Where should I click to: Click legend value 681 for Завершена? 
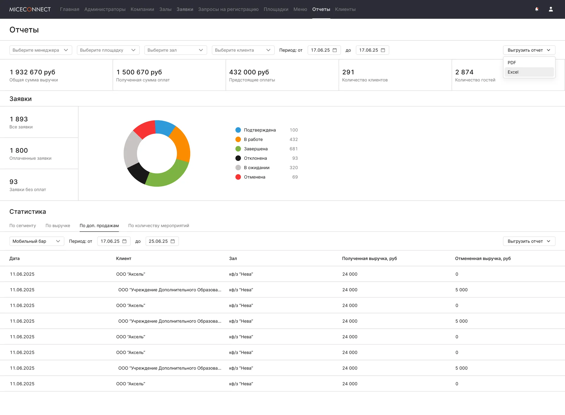pyautogui.click(x=294, y=149)
